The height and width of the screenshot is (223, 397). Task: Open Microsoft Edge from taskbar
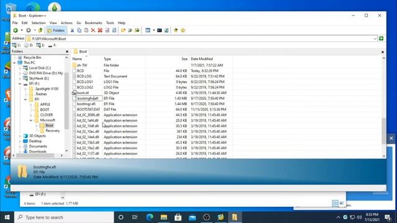tap(149, 217)
